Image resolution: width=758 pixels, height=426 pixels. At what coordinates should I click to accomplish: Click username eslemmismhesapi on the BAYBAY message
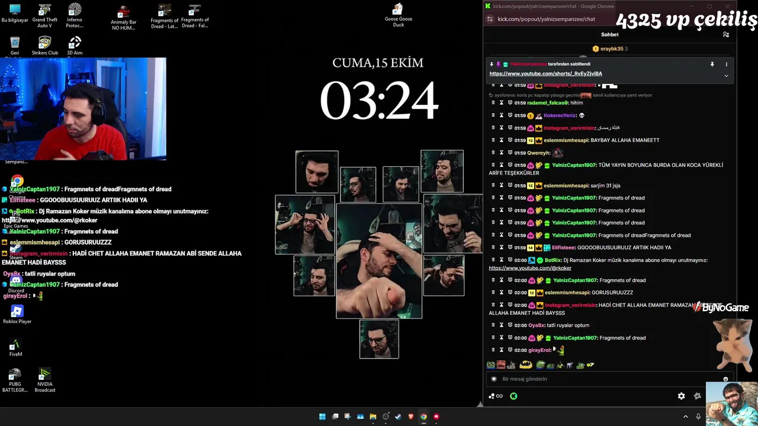pos(566,140)
